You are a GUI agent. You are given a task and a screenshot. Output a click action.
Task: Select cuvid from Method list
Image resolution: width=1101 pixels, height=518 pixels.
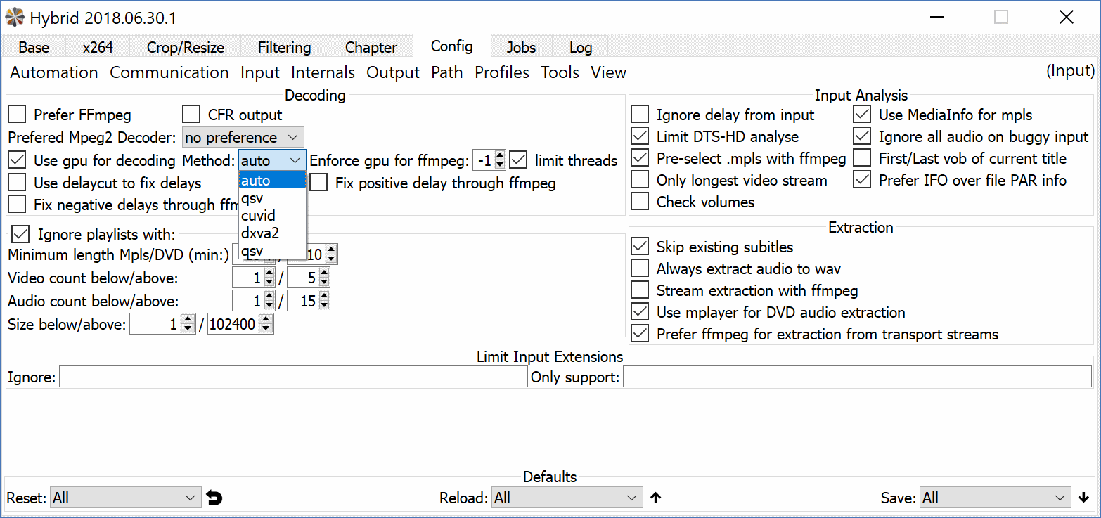click(x=258, y=215)
